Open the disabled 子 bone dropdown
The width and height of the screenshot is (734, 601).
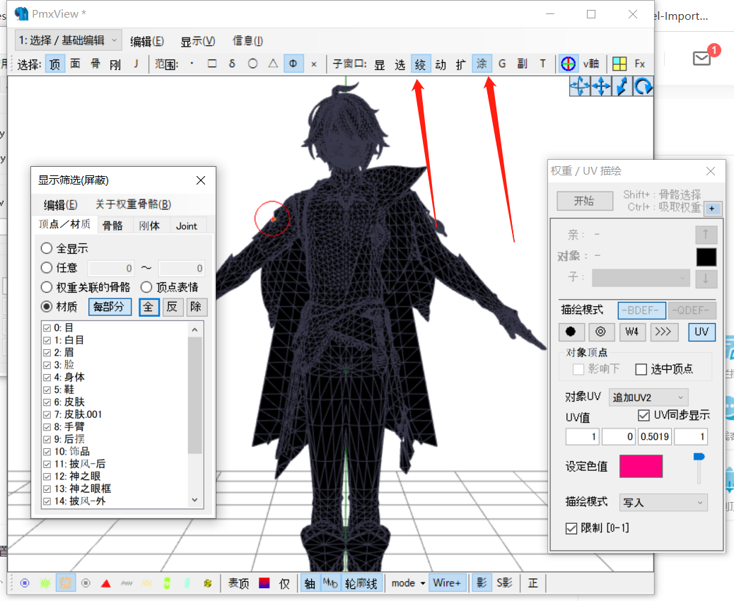point(641,278)
